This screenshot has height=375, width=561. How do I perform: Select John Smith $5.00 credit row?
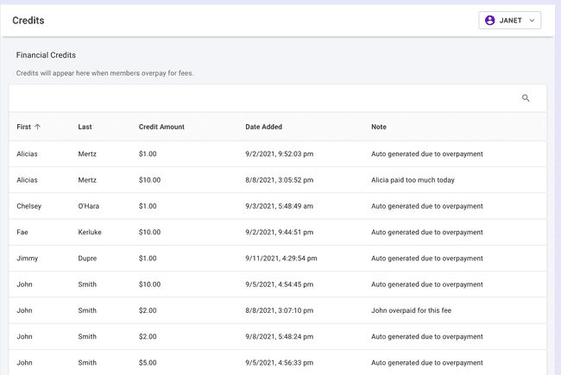tap(276, 362)
